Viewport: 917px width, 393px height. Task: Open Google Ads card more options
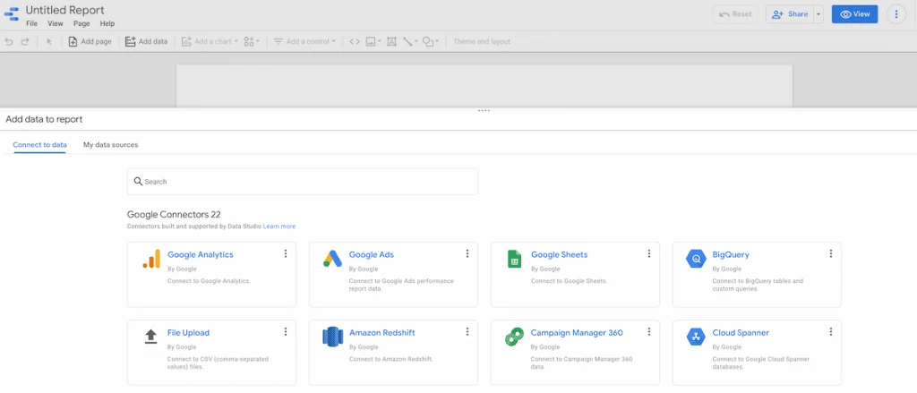tap(467, 253)
